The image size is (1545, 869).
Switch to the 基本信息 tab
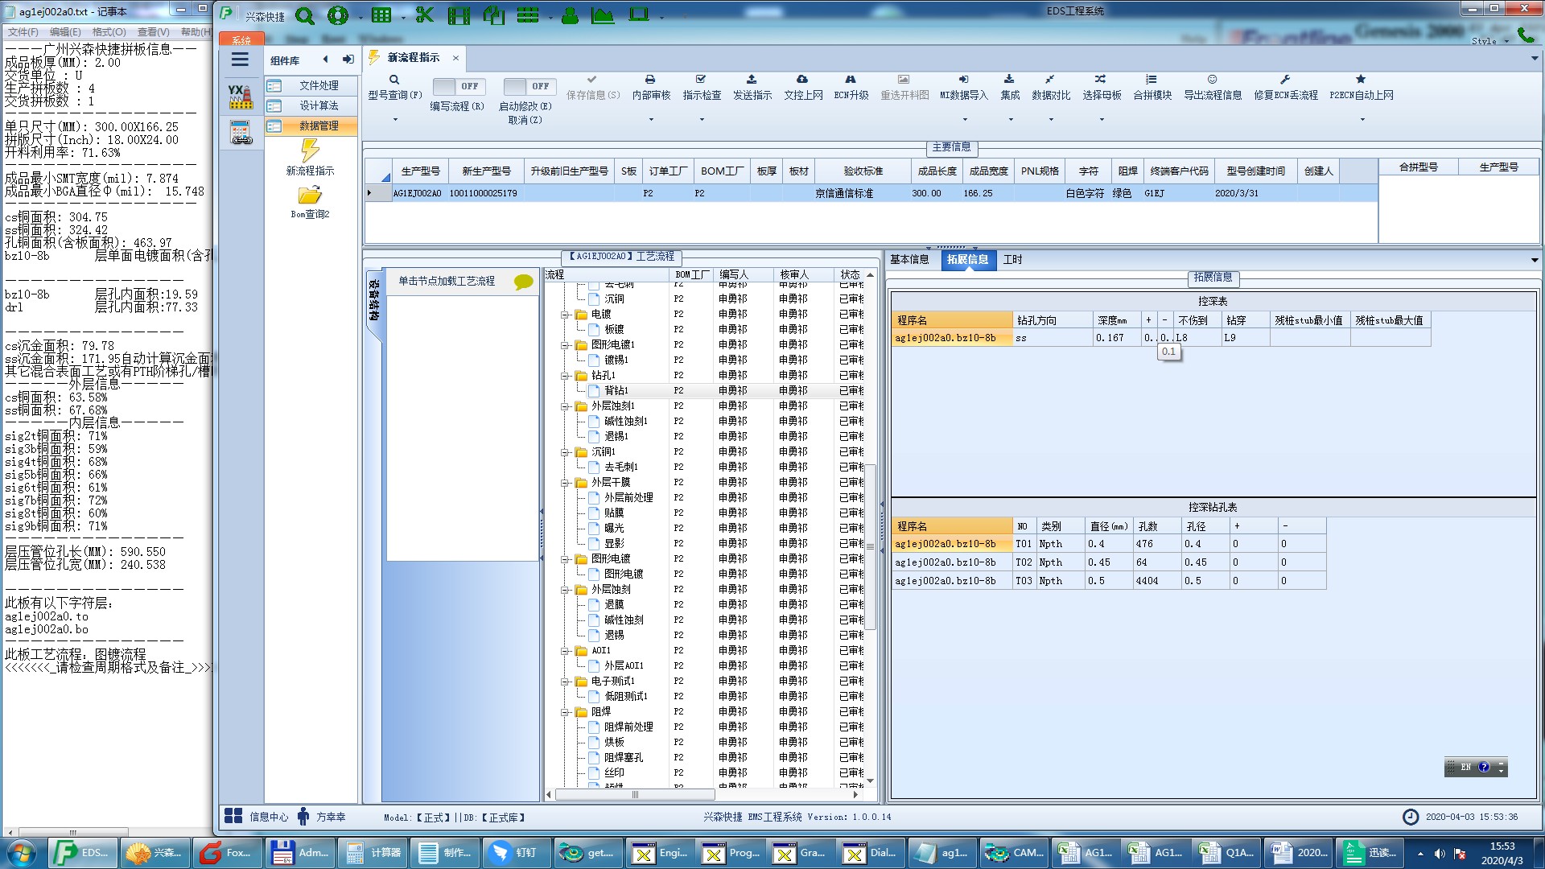(908, 259)
